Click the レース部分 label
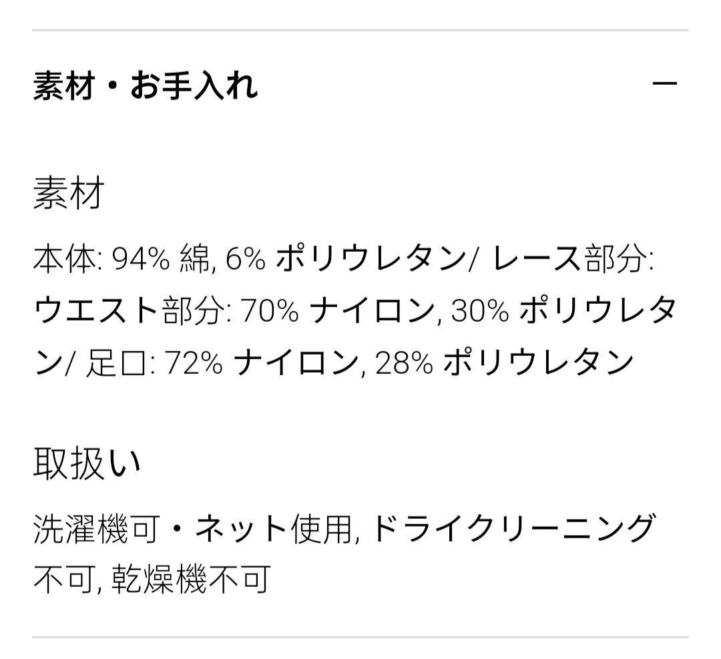This screenshot has height=659, width=721. [572, 259]
